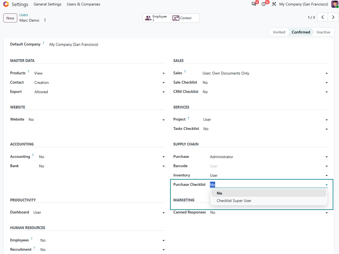Show help tooltip for Sales field
This screenshot has width=339, height=254.
(185, 72)
